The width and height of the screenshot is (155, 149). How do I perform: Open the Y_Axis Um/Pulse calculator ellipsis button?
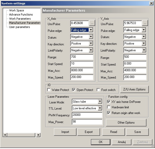[145, 23]
